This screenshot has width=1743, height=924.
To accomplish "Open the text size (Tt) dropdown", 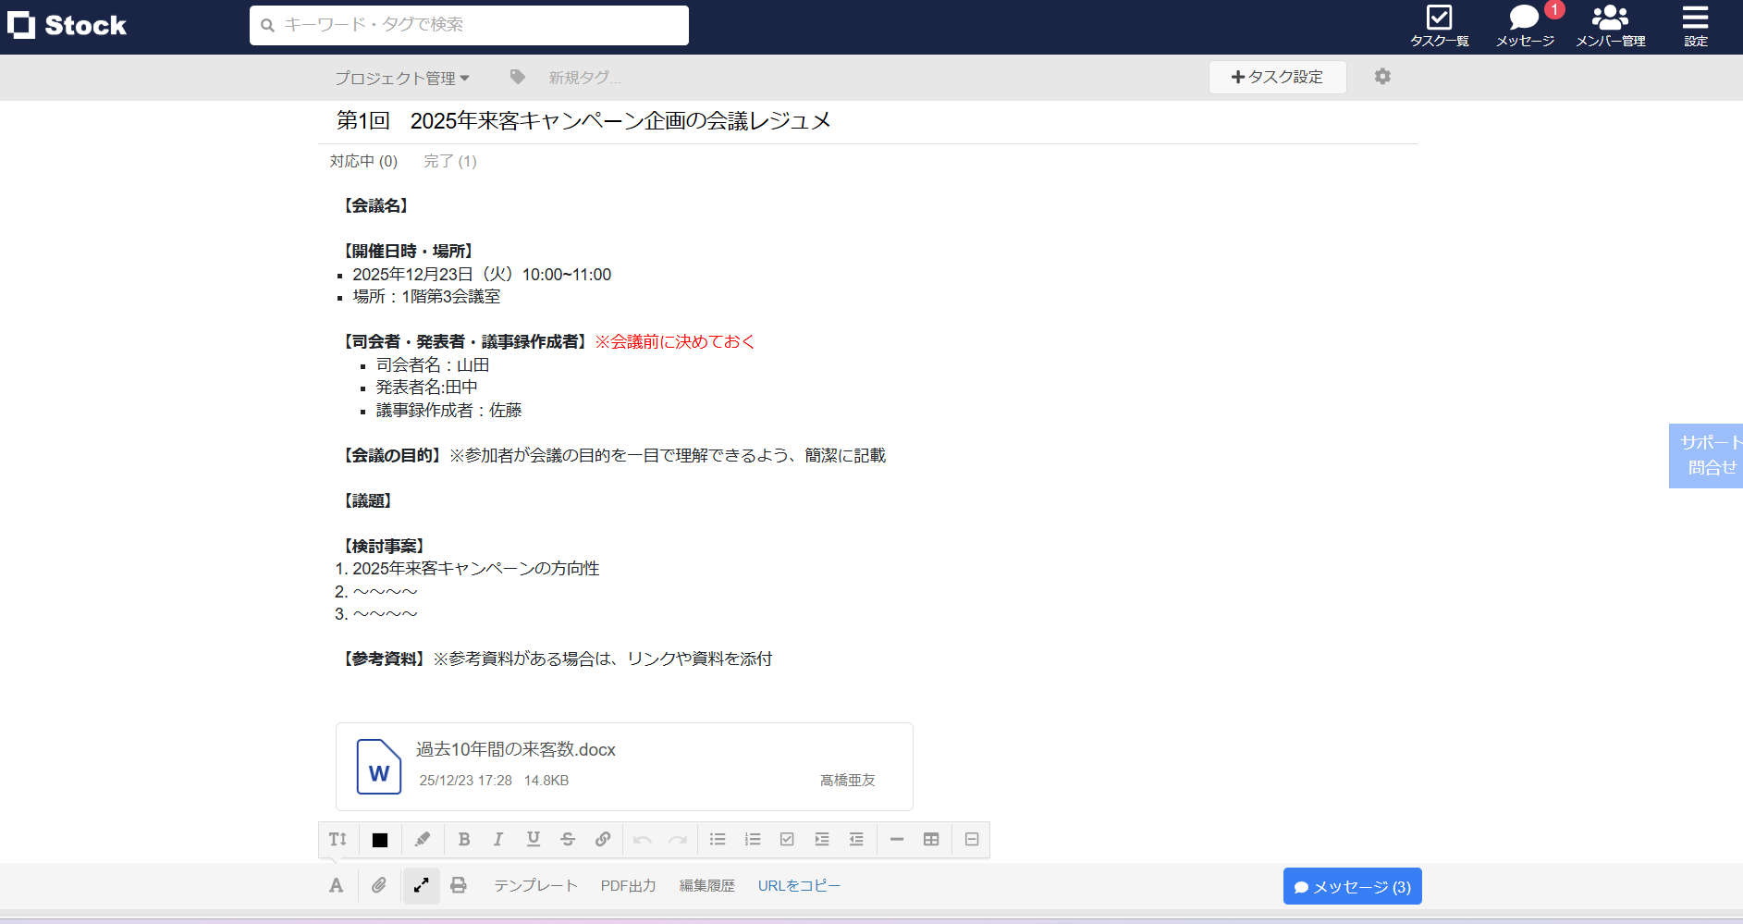I will click(x=337, y=839).
